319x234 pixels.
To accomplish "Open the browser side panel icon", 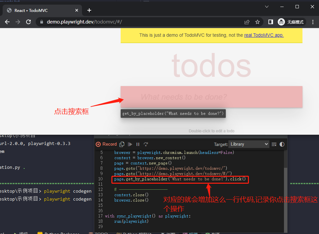I will [271, 22].
